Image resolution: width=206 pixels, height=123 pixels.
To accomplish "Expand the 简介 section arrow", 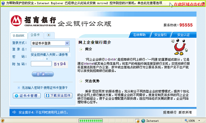I will (x=81, y=49).
